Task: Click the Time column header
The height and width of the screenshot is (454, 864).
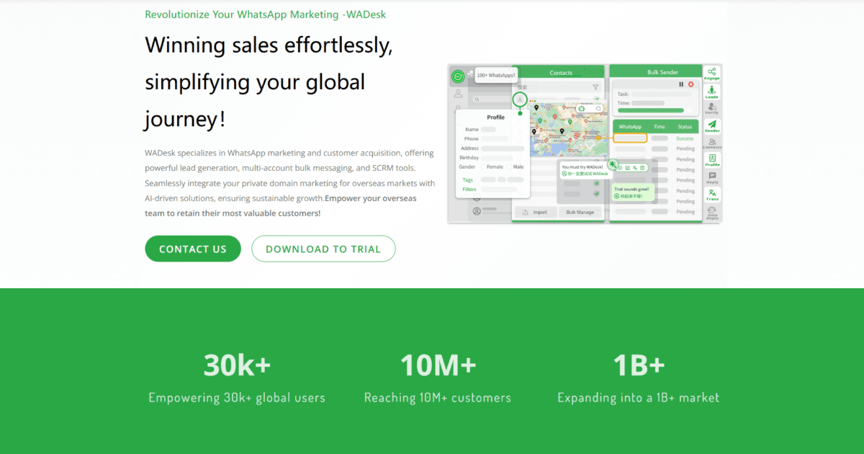Action: [660, 127]
